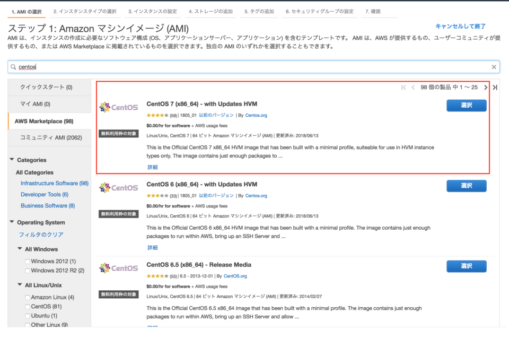This screenshot has height=338, width=509.
Task: Filter by Business Software category
Action: tap(48, 206)
